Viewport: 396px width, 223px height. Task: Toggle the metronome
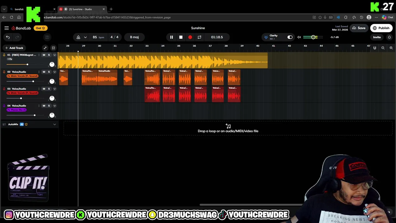click(78, 37)
